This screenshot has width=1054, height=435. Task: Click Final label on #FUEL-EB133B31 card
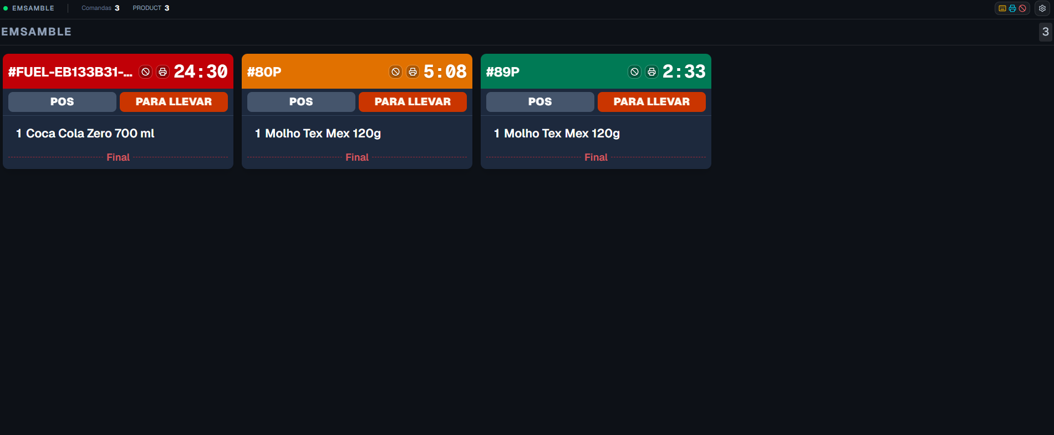pyautogui.click(x=118, y=157)
